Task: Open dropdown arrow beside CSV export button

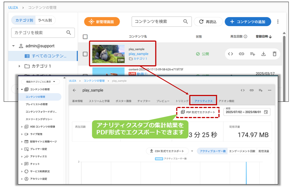Action: pos(192,151)
